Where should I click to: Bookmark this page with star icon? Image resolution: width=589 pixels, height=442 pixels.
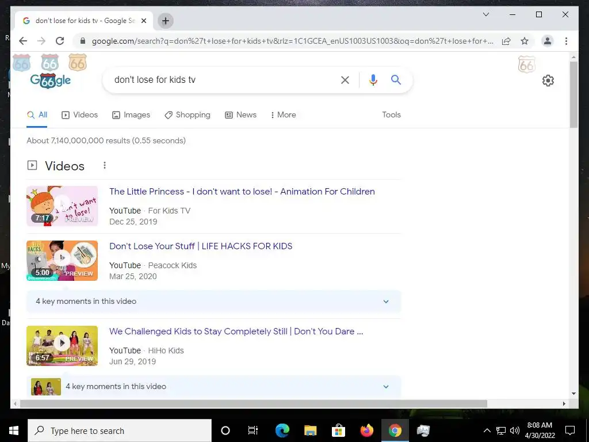(525, 41)
